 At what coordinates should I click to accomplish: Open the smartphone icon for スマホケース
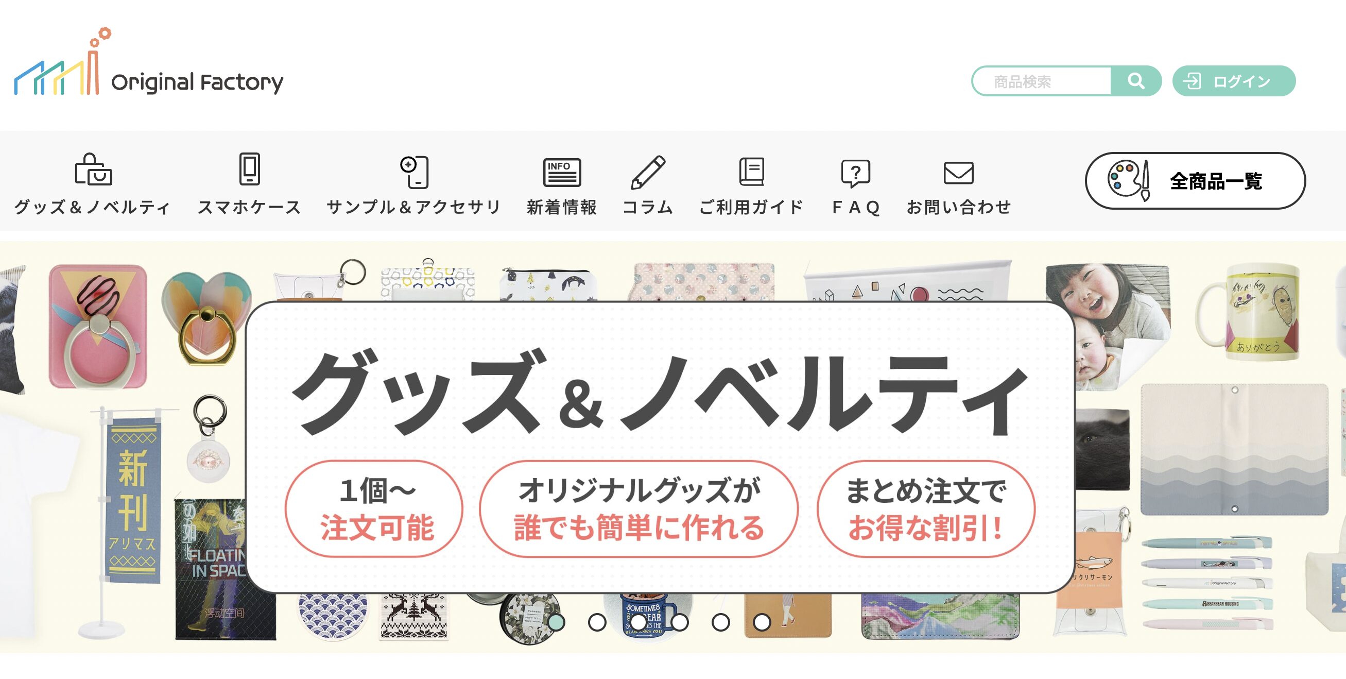click(250, 169)
